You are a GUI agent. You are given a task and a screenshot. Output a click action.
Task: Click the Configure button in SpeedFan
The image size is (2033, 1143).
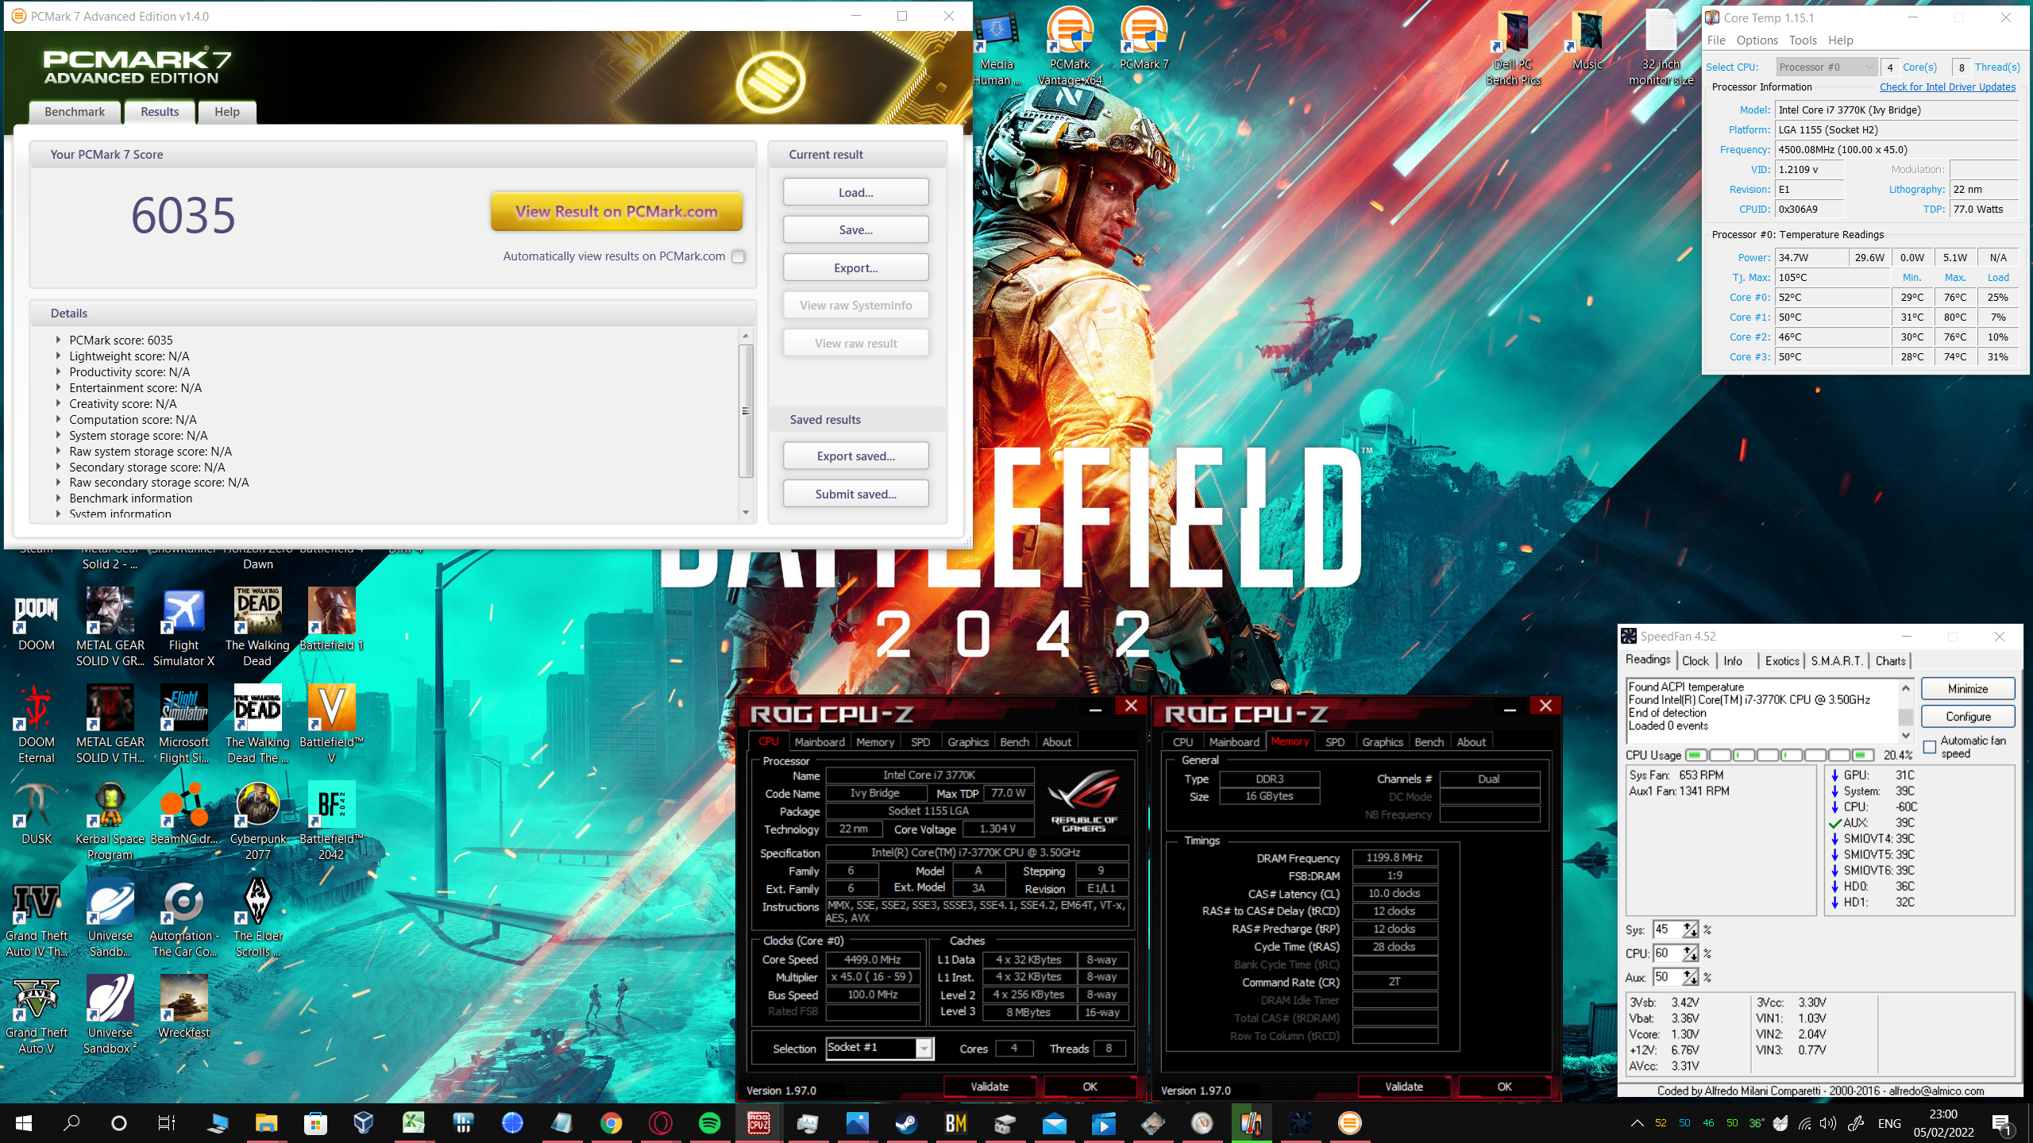click(1968, 716)
